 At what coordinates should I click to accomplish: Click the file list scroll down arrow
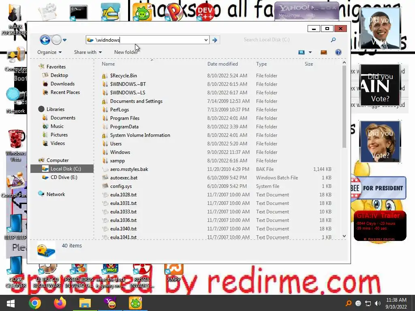coord(344,236)
